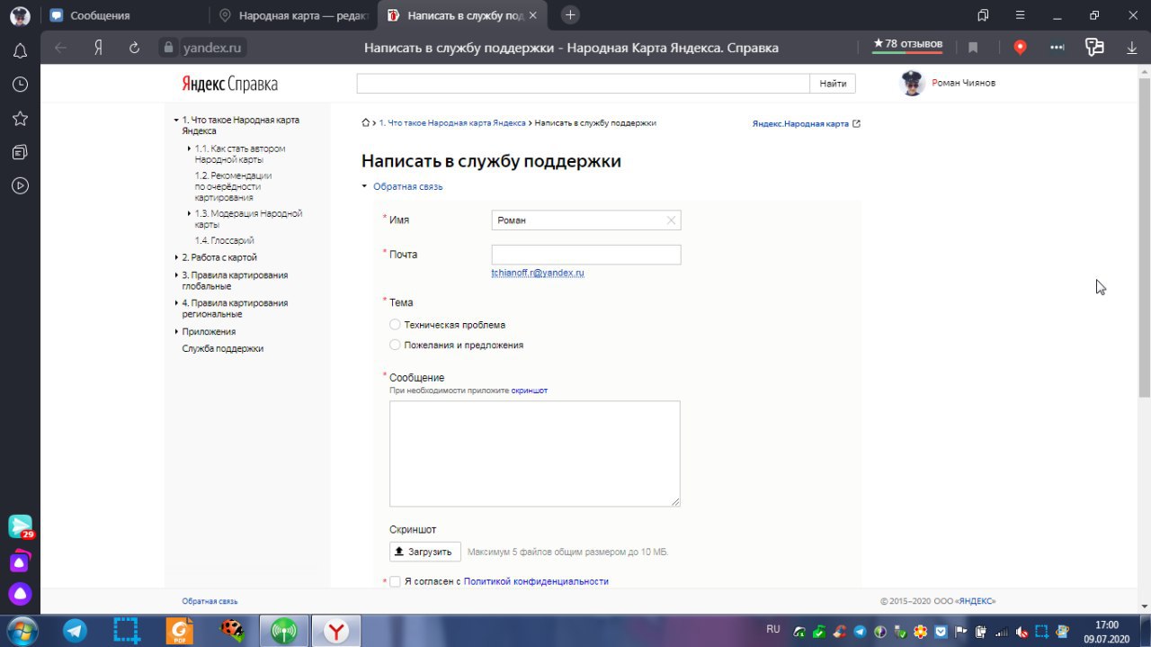This screenshot has height=647, width=1151.
Task: Open Telegram from the taskbar
Action: (x=76, y=631)
